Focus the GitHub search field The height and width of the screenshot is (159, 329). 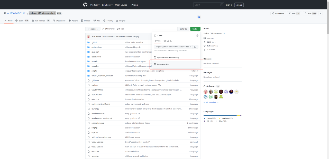click(x=208, y=5)
